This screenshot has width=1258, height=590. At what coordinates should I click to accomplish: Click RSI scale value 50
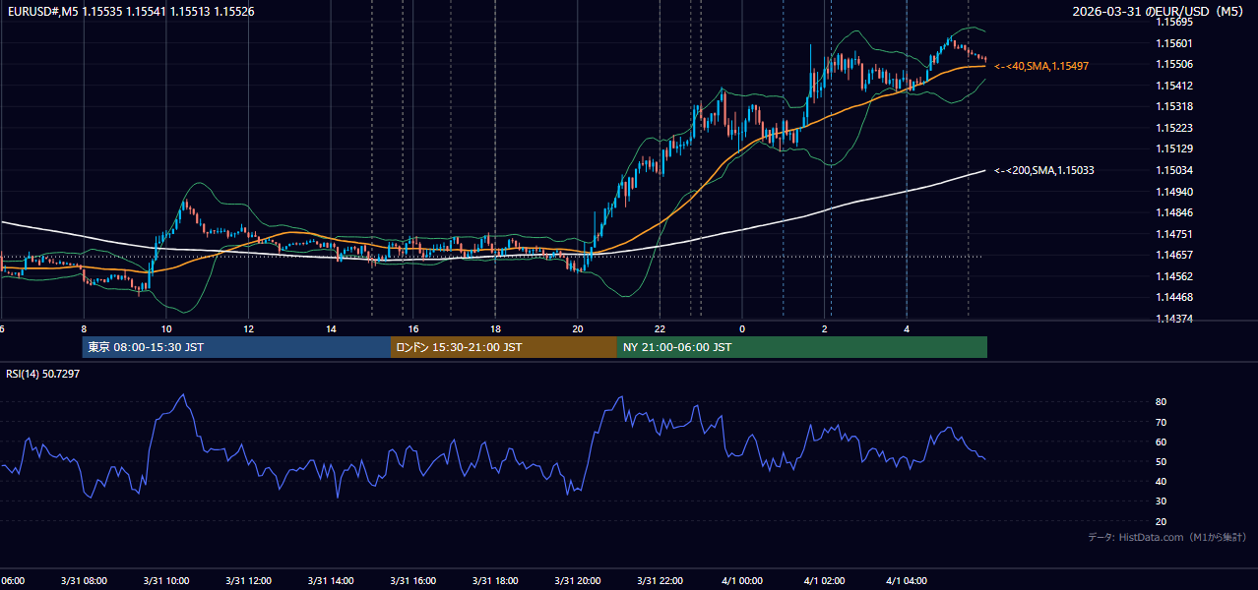click(x=1161, y=461)
